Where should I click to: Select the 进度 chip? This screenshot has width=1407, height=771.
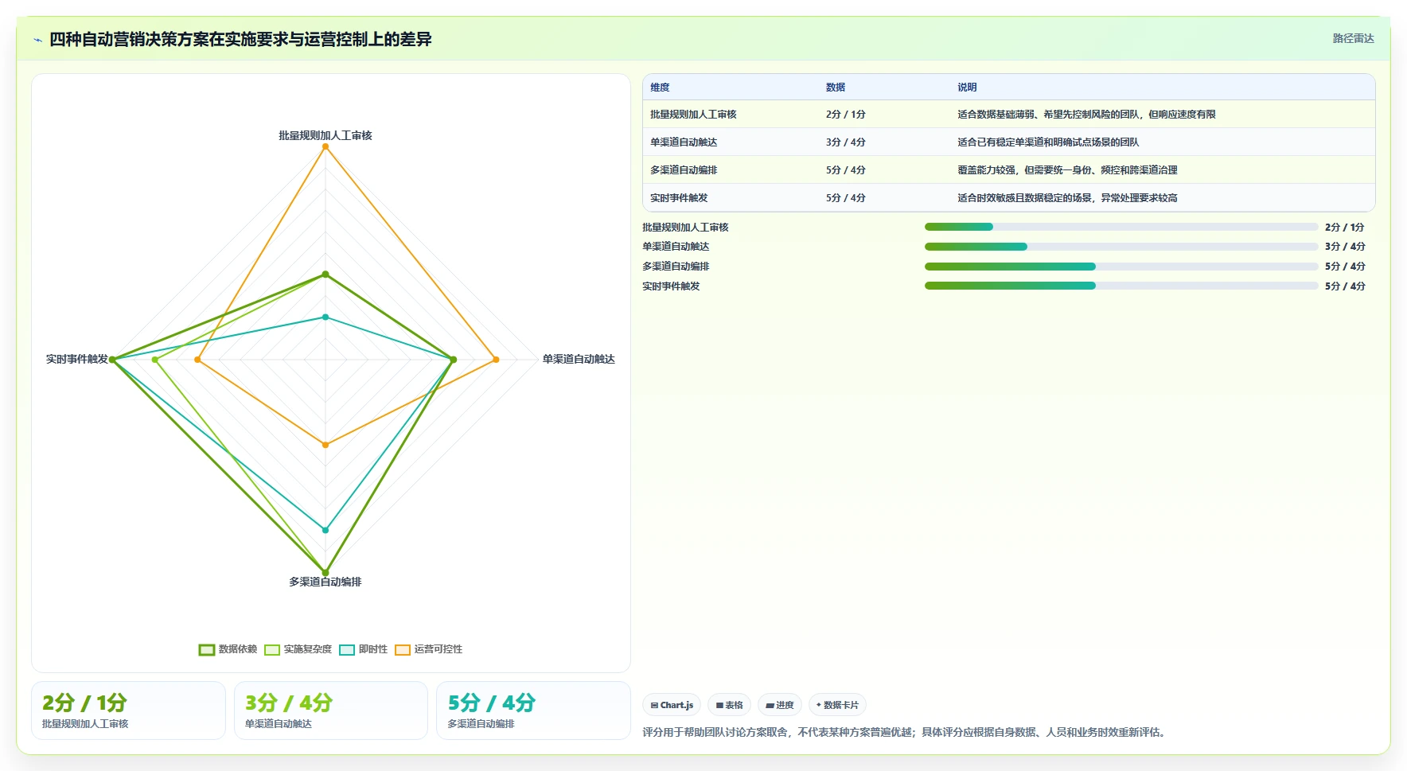(x=780, y=705)
